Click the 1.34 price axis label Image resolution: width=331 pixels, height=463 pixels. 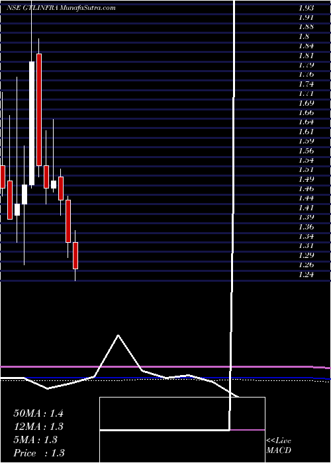coord(307,237)
